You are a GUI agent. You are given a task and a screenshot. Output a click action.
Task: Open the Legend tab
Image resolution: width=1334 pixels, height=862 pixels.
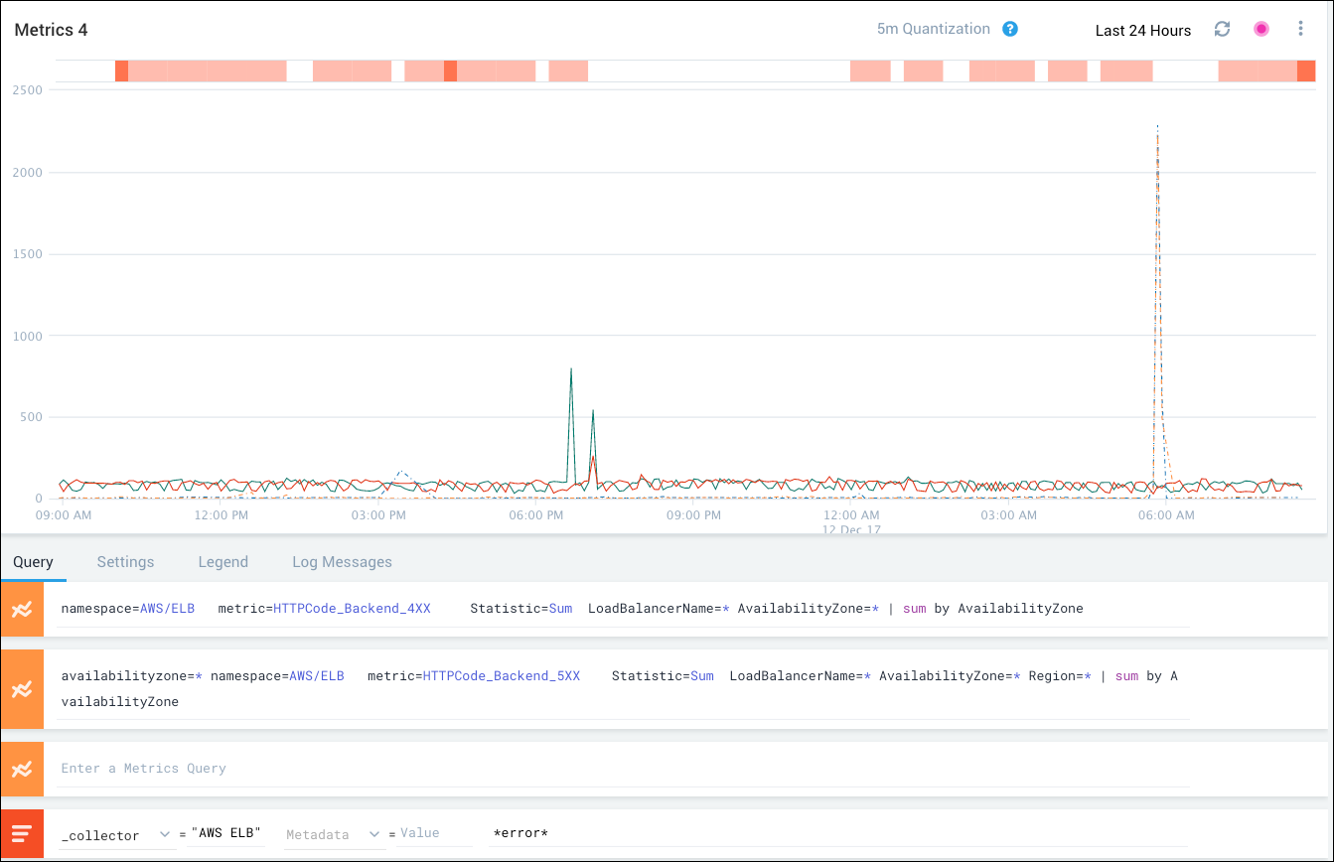click(x=222, y=561)
